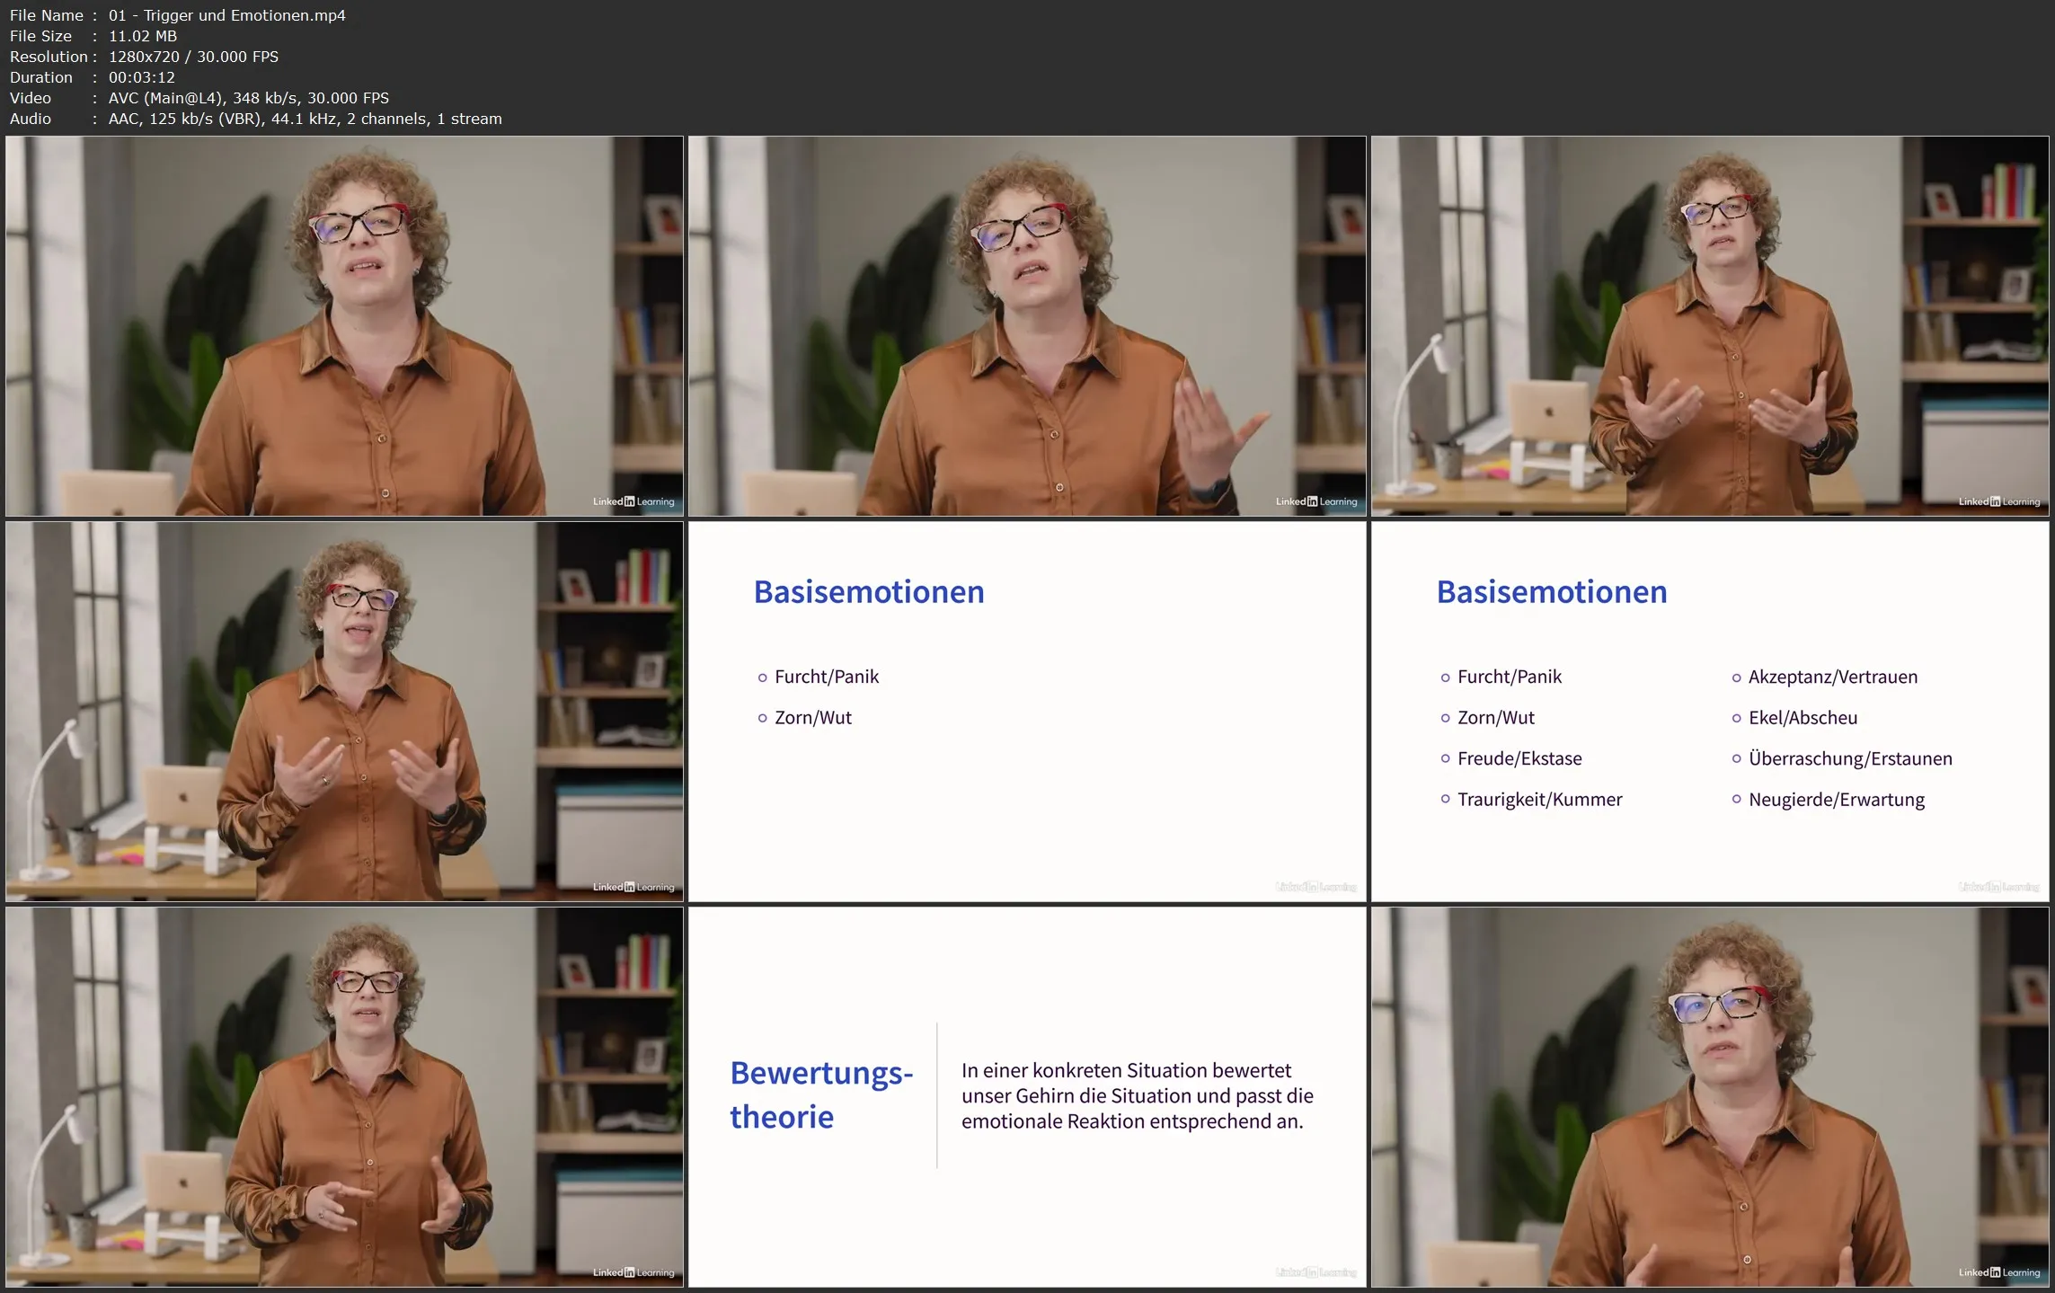Click LinkedIn Learning logo in first frame

(x=633, y=501)
